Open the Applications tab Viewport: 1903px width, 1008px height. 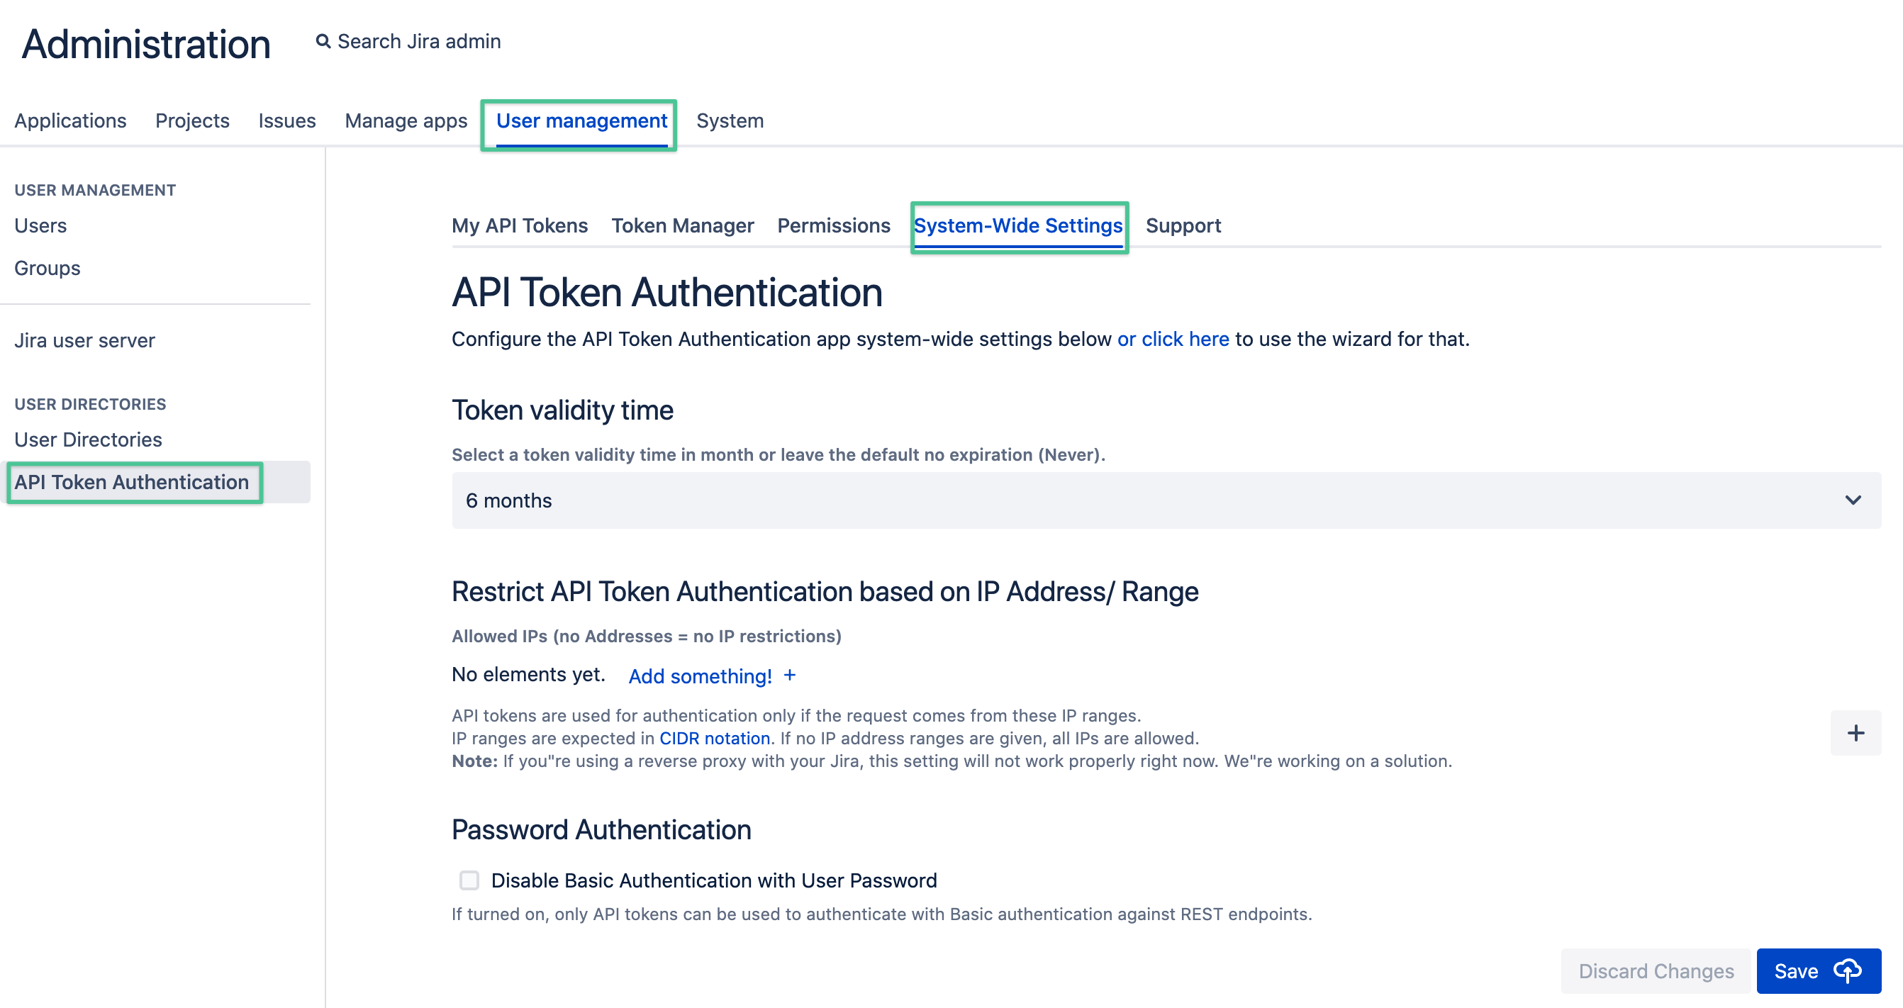coord(70,121)
